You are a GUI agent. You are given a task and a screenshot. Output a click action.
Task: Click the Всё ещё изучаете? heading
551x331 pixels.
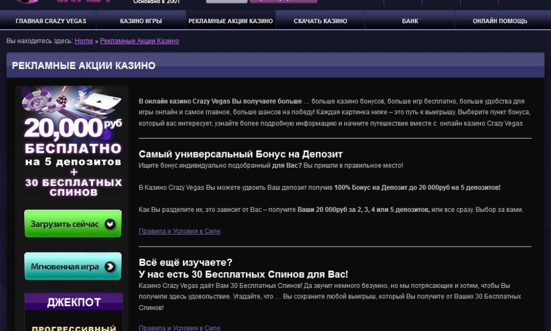click(x=186, y=263)
